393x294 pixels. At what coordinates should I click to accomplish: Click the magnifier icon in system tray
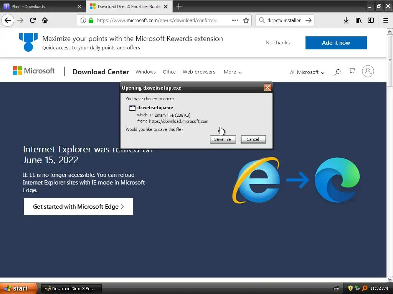click(365, 288)
